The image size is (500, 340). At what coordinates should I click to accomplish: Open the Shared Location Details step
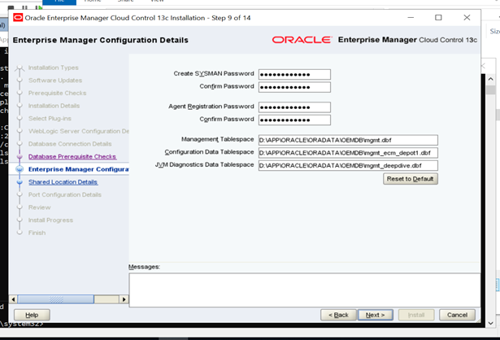[63, 182]
